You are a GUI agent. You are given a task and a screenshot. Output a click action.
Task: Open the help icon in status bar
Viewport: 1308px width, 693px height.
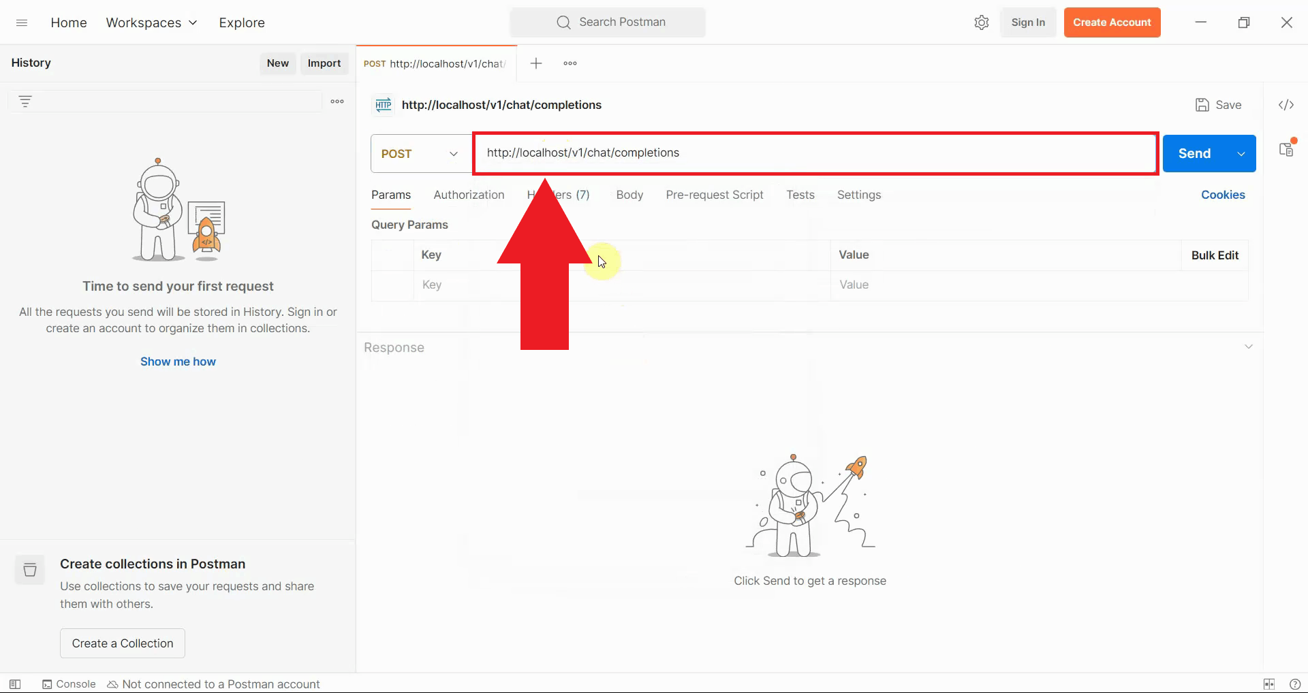1294,684
